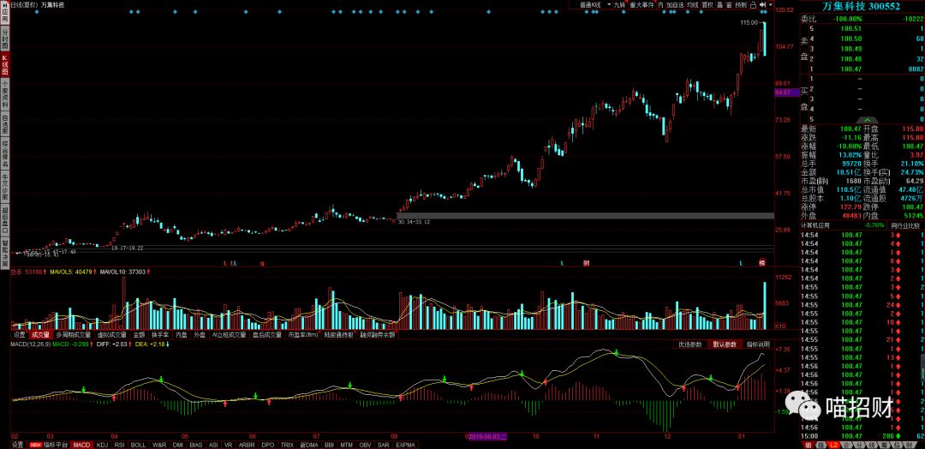This screenshot has width=925, height=449.
Task: Select the 市盈率(ttm) tab
Action: [x=302, y=334]
